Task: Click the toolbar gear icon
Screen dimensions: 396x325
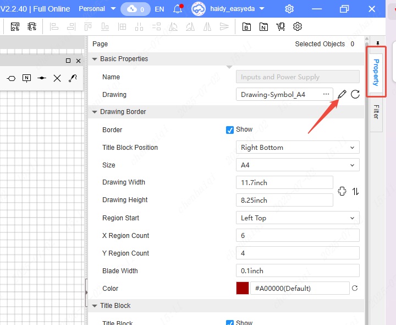Action: (298, 26)
